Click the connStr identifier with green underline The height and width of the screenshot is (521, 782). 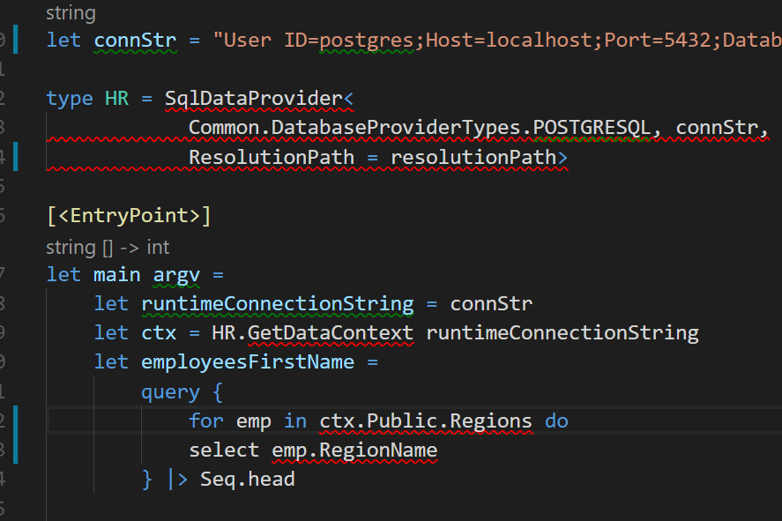point(134,40)
